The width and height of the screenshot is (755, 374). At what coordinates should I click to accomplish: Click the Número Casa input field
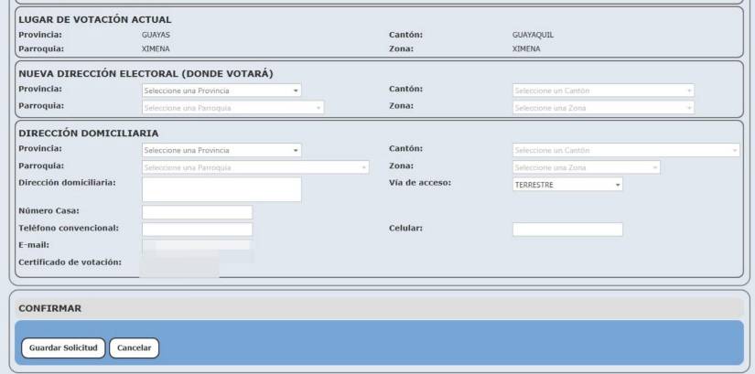(x=197, y=212)
